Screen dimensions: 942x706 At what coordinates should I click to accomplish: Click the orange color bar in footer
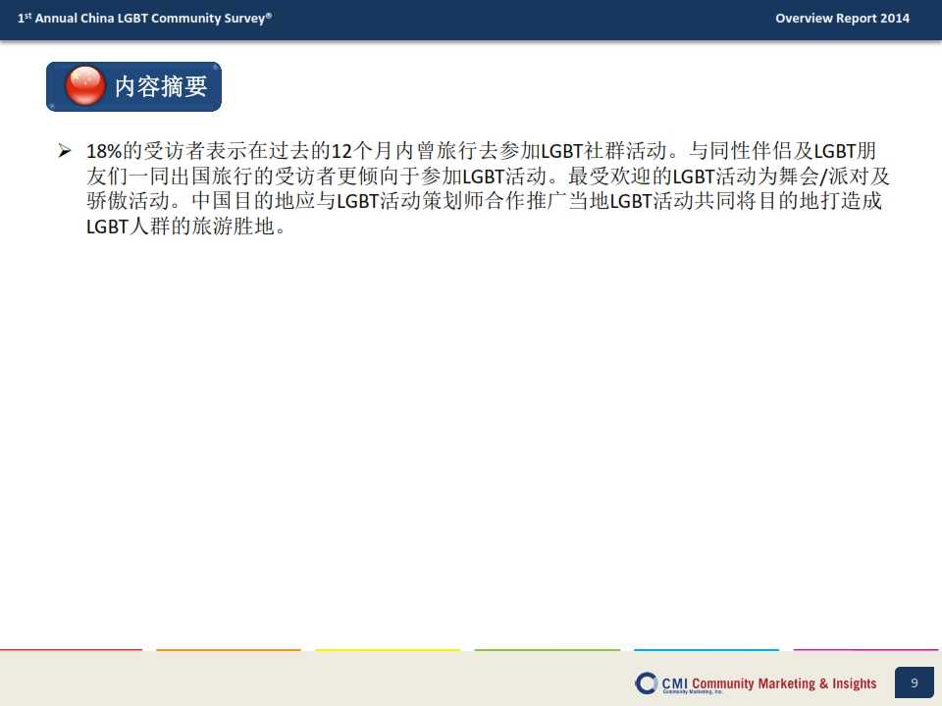(x=228, y=649)
